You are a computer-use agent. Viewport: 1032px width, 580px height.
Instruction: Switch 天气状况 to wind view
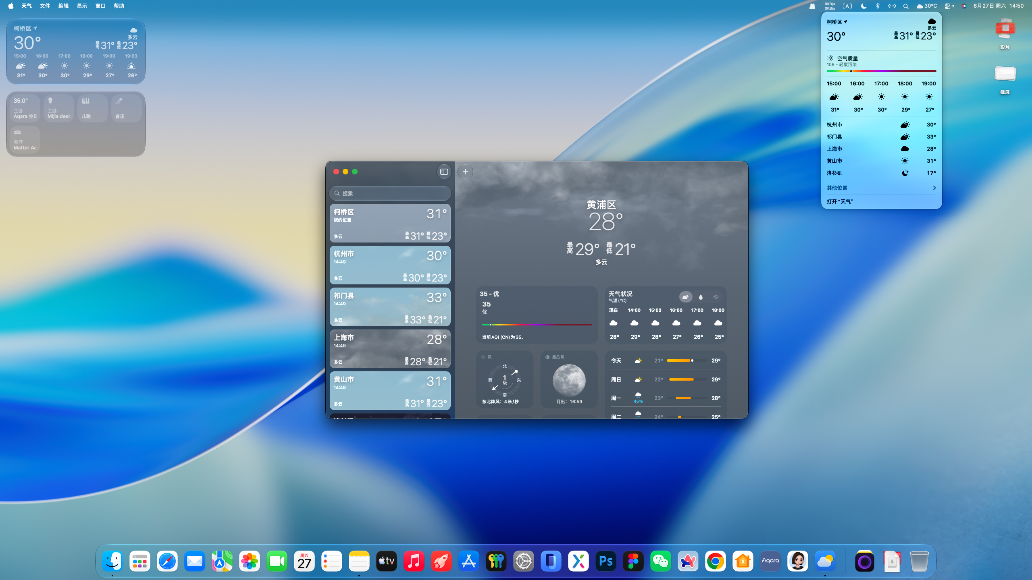716,297
